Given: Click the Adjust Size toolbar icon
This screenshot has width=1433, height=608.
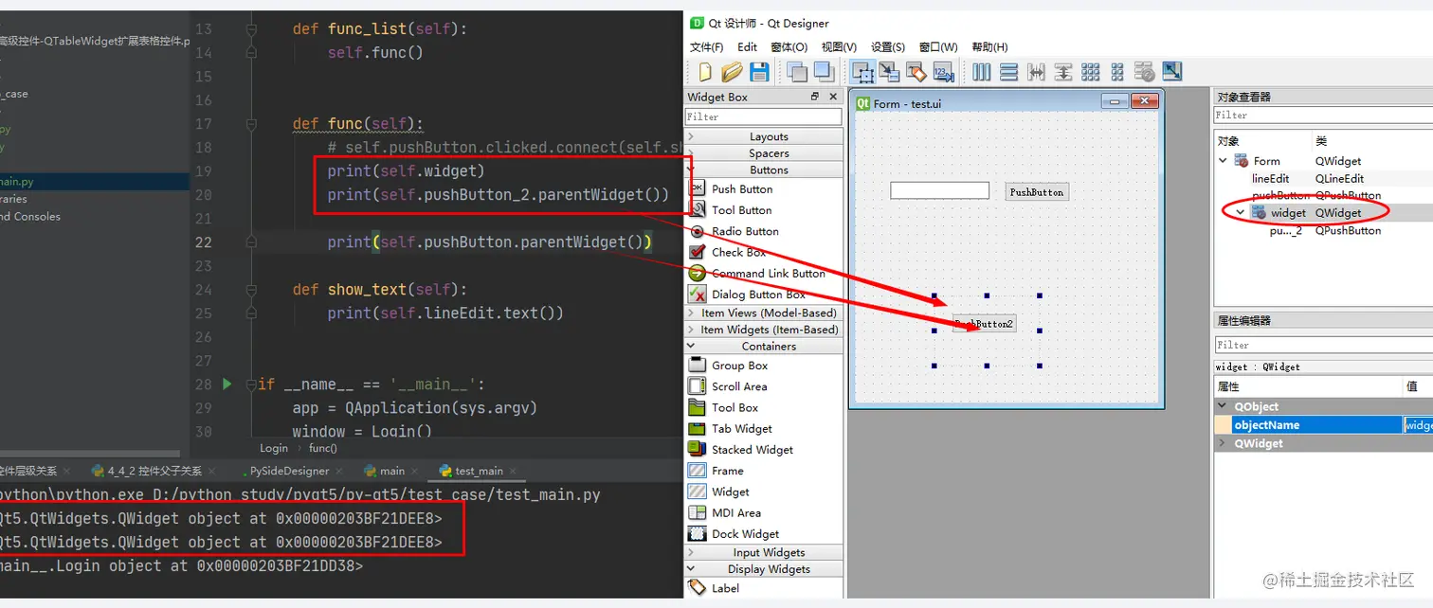Looking at the screenshot, I should pyautogui.click(x=1172, y=72).
